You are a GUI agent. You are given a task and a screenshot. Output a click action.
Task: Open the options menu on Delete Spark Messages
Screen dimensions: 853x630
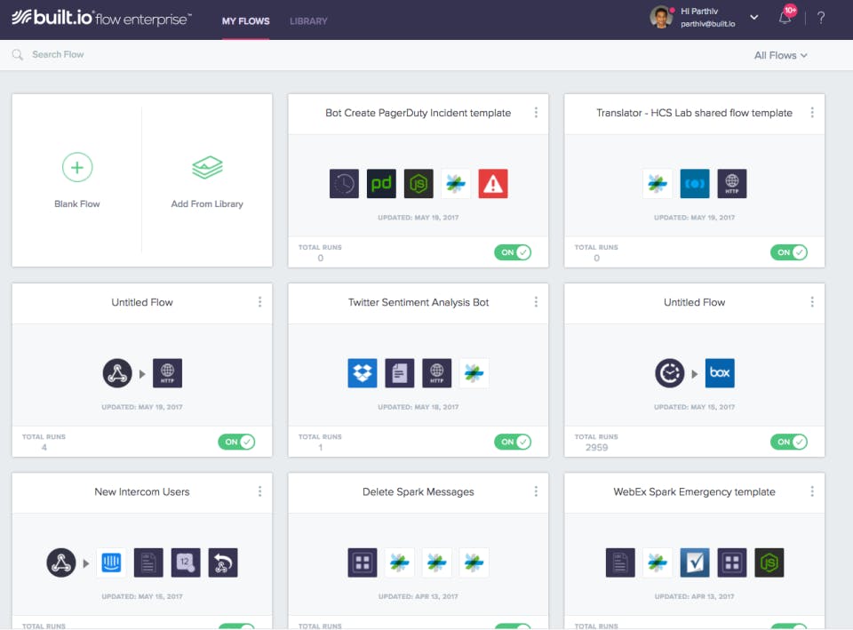(536, 491)
